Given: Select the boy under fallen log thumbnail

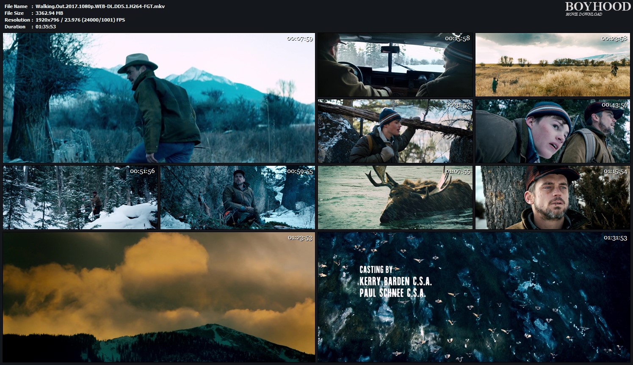Looking at the screenshot, I should click(395, 131).
